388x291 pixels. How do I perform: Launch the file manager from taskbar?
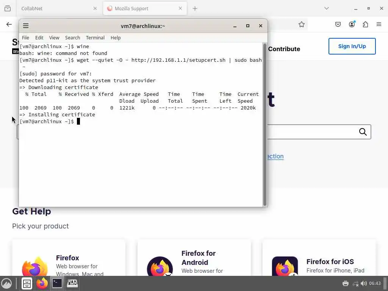pos(27,283)
